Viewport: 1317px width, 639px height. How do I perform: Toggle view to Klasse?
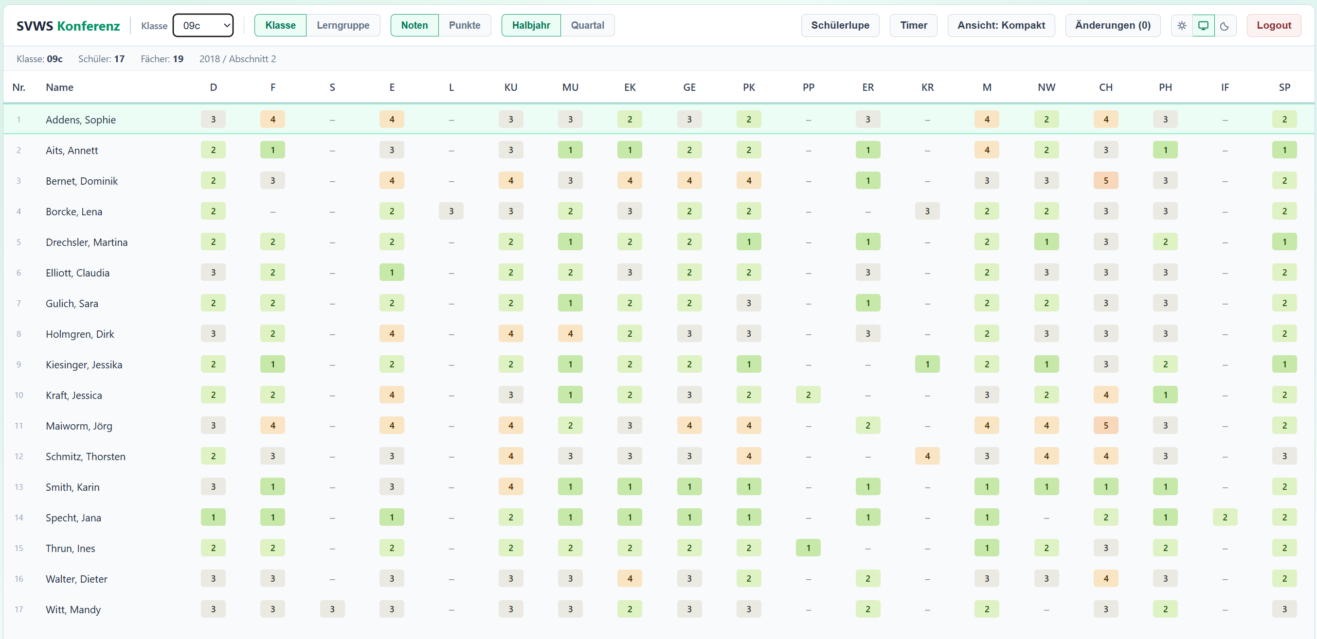(x=280, y=26)
